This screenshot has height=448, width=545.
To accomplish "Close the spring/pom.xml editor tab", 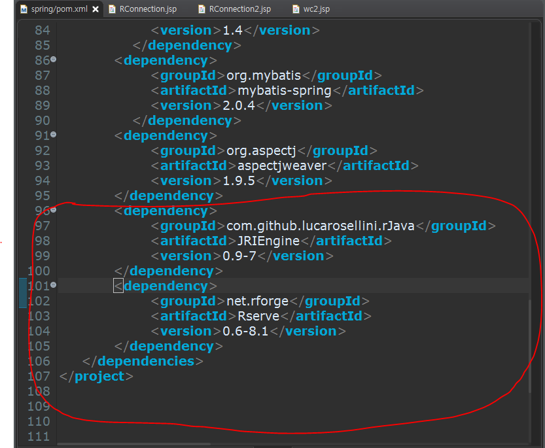I will tap(96, 9).
